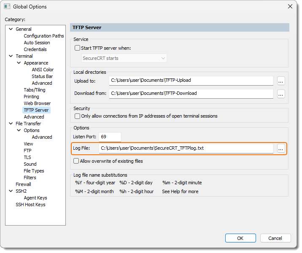Browse for the Download from directory
The width and height of the screenshot is (302, 253).
[281, 94]
